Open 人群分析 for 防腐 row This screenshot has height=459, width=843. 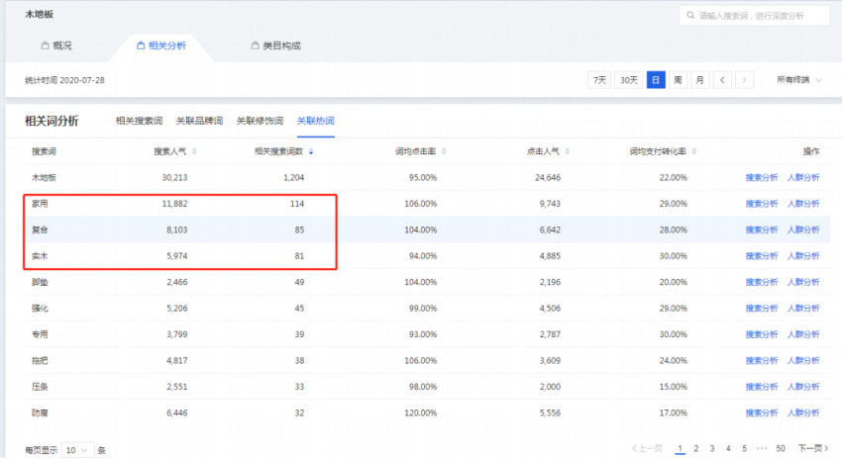point(803,413)
